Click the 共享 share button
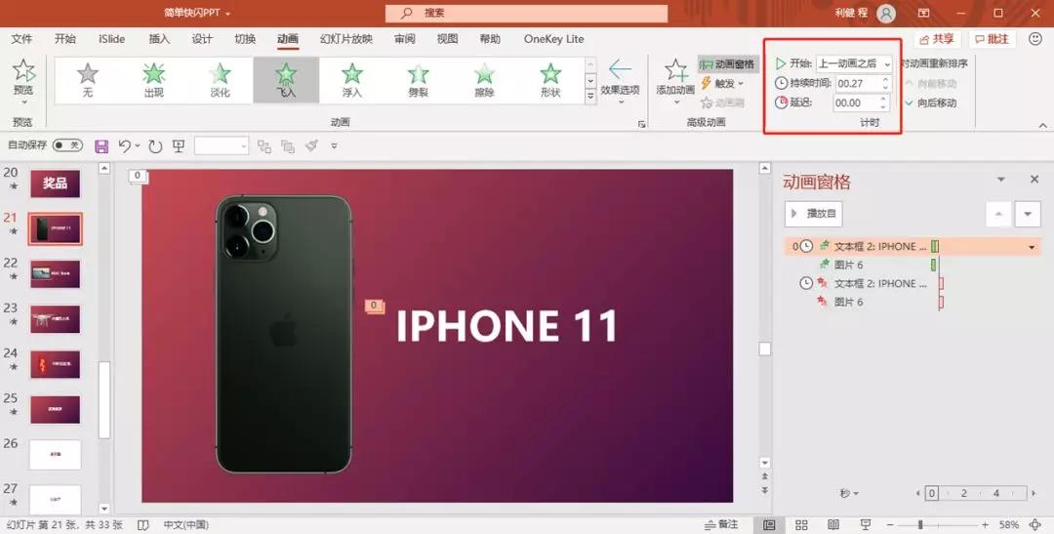The image size is (1054, 534). [937, 39]
